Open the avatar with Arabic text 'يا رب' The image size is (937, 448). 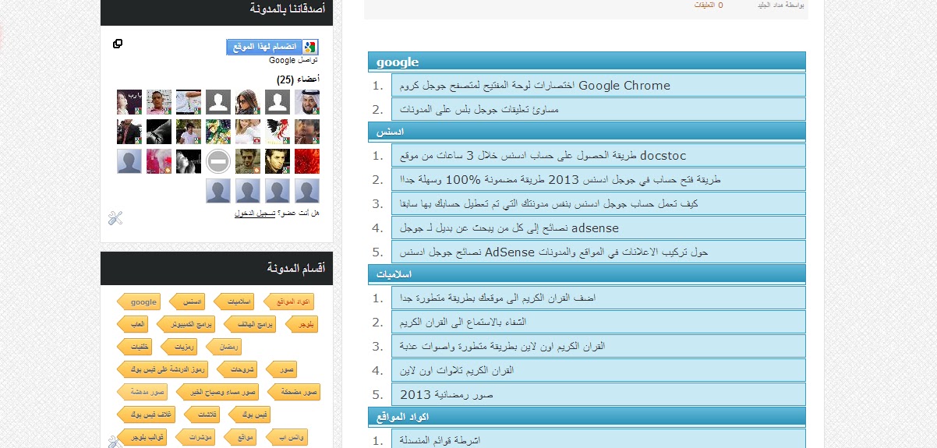[x=129, y=102]
